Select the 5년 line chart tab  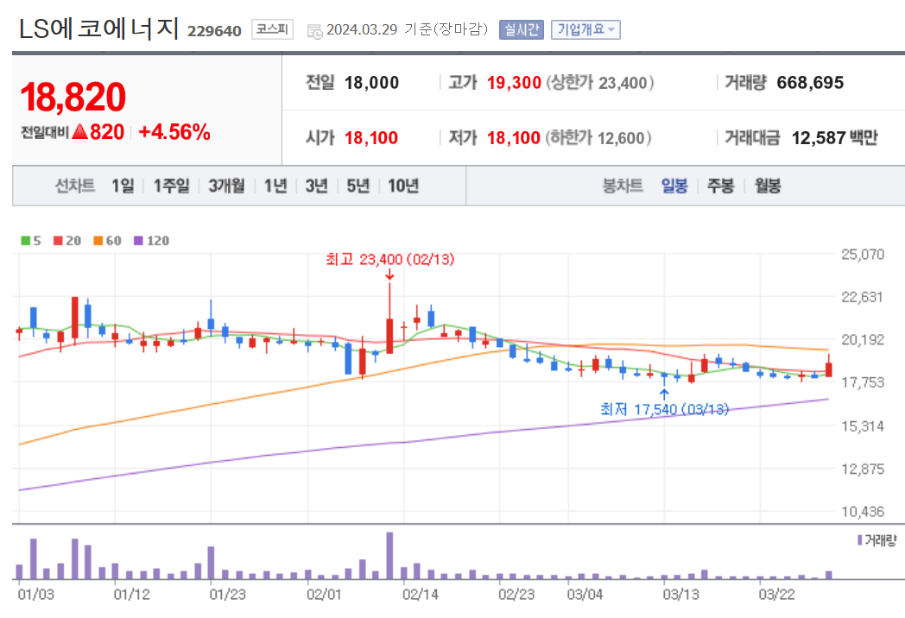pyautogui.click(x=358, y=186)
